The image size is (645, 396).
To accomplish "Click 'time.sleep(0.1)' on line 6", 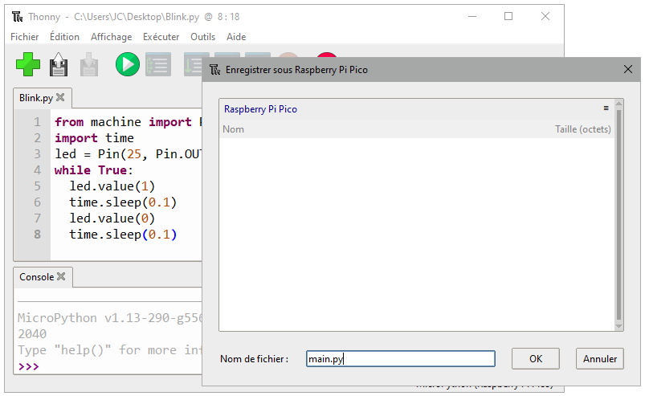I will point(123,202).
